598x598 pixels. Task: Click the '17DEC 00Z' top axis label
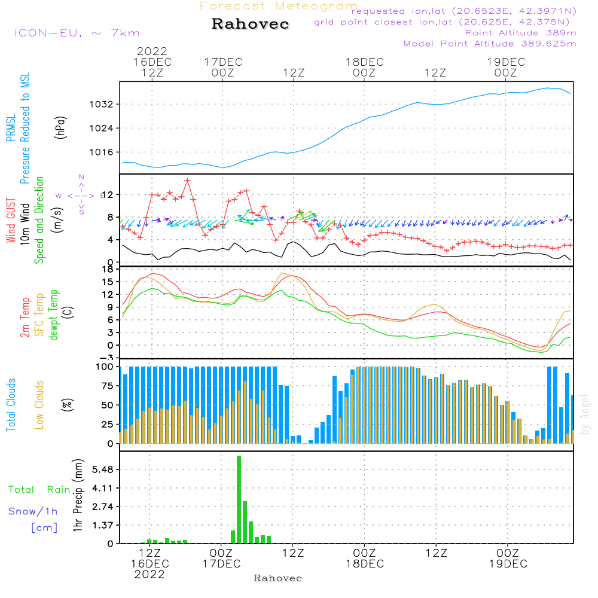[223, 67]
